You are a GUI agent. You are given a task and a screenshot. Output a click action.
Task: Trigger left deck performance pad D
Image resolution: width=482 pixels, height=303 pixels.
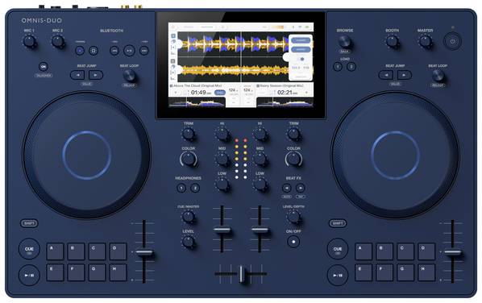point(118,251)
